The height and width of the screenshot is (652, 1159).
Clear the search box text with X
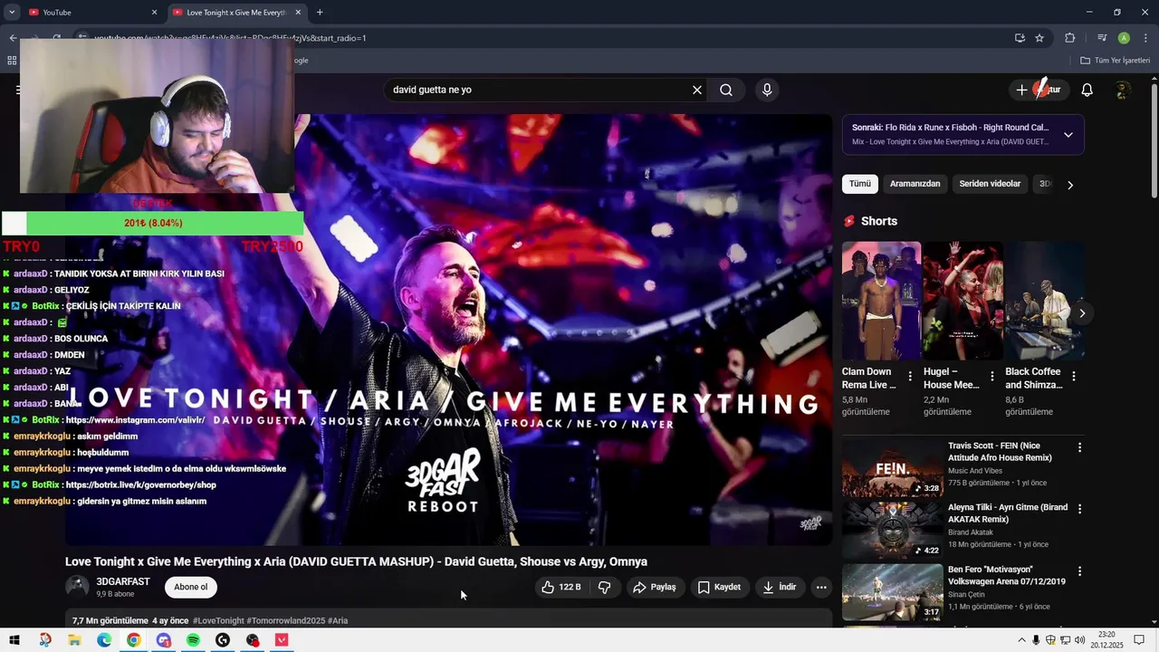pos(697,90)
